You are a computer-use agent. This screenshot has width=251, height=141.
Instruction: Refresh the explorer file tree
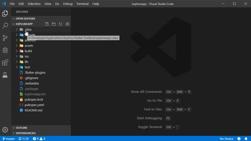click(x=60, y=24)
